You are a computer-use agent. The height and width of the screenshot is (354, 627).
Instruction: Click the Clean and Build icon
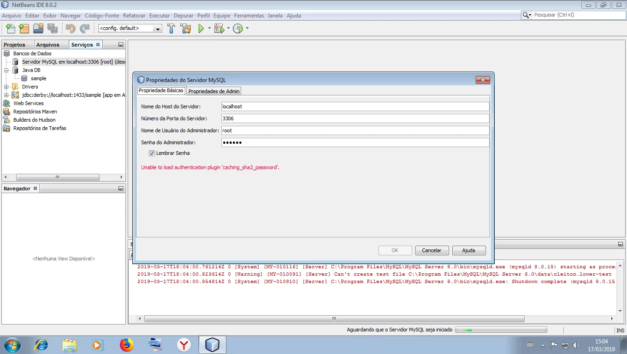pos(185,29)
